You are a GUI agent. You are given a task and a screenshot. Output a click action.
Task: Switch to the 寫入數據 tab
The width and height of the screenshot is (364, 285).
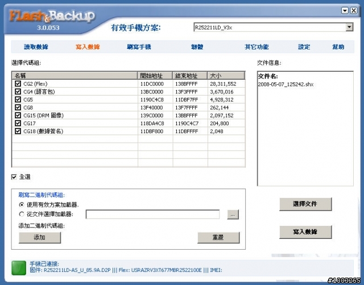88,47
